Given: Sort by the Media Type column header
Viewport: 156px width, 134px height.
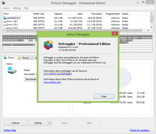Looking at the screenshot, I should point(40,14).
